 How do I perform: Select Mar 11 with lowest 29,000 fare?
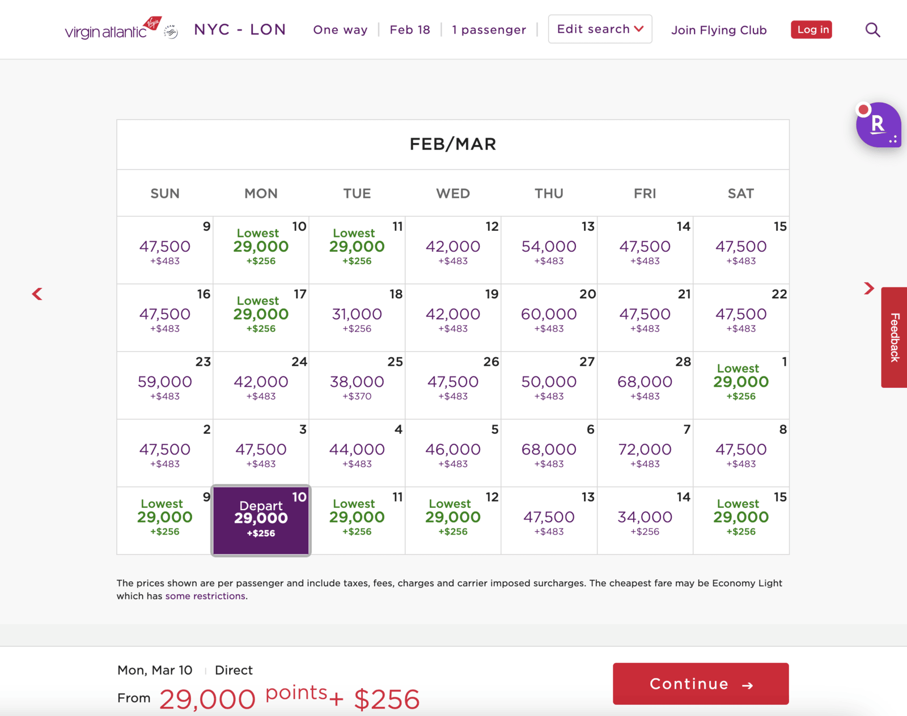point(357,520)
